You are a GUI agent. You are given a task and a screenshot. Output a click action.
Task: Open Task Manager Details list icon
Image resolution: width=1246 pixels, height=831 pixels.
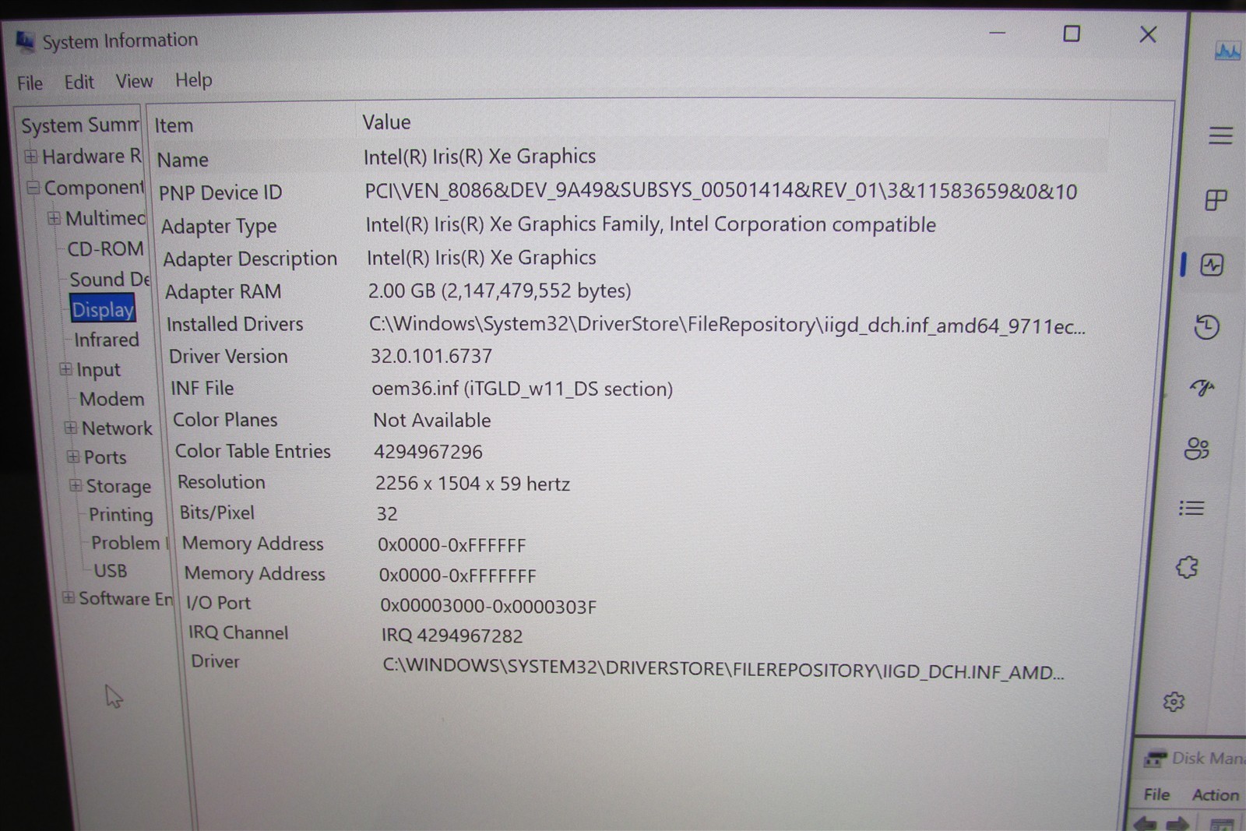click(x=1191, y=509)
